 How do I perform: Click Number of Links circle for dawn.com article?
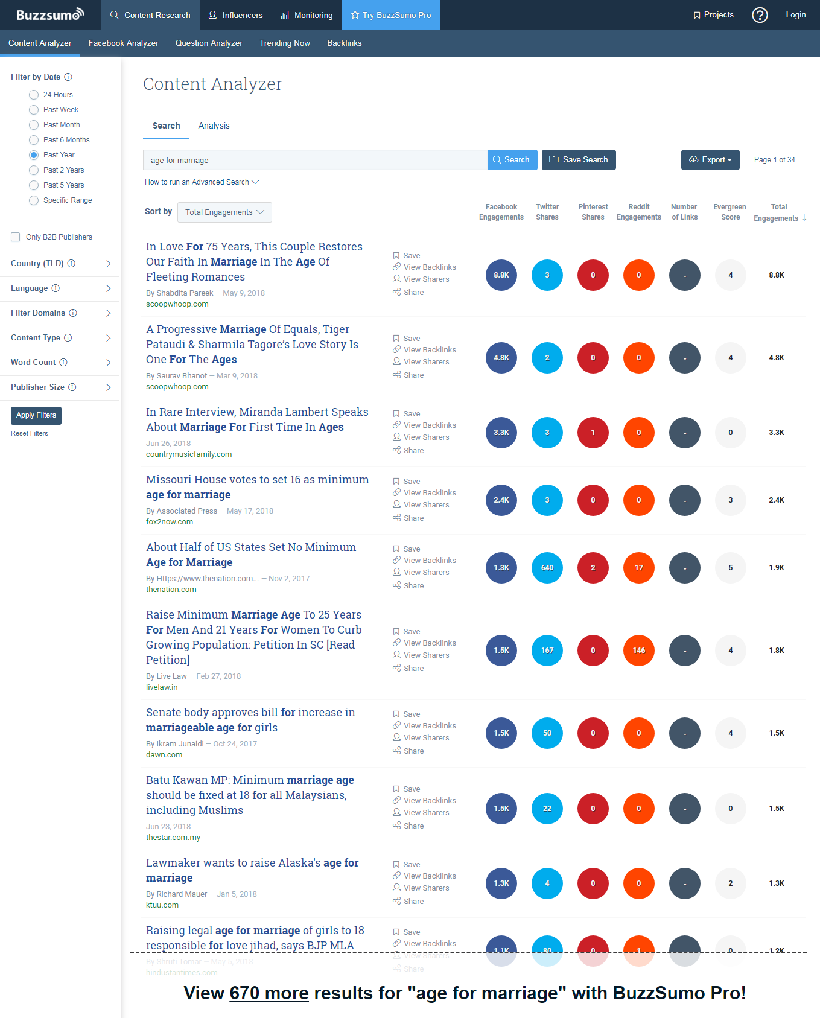685,733
